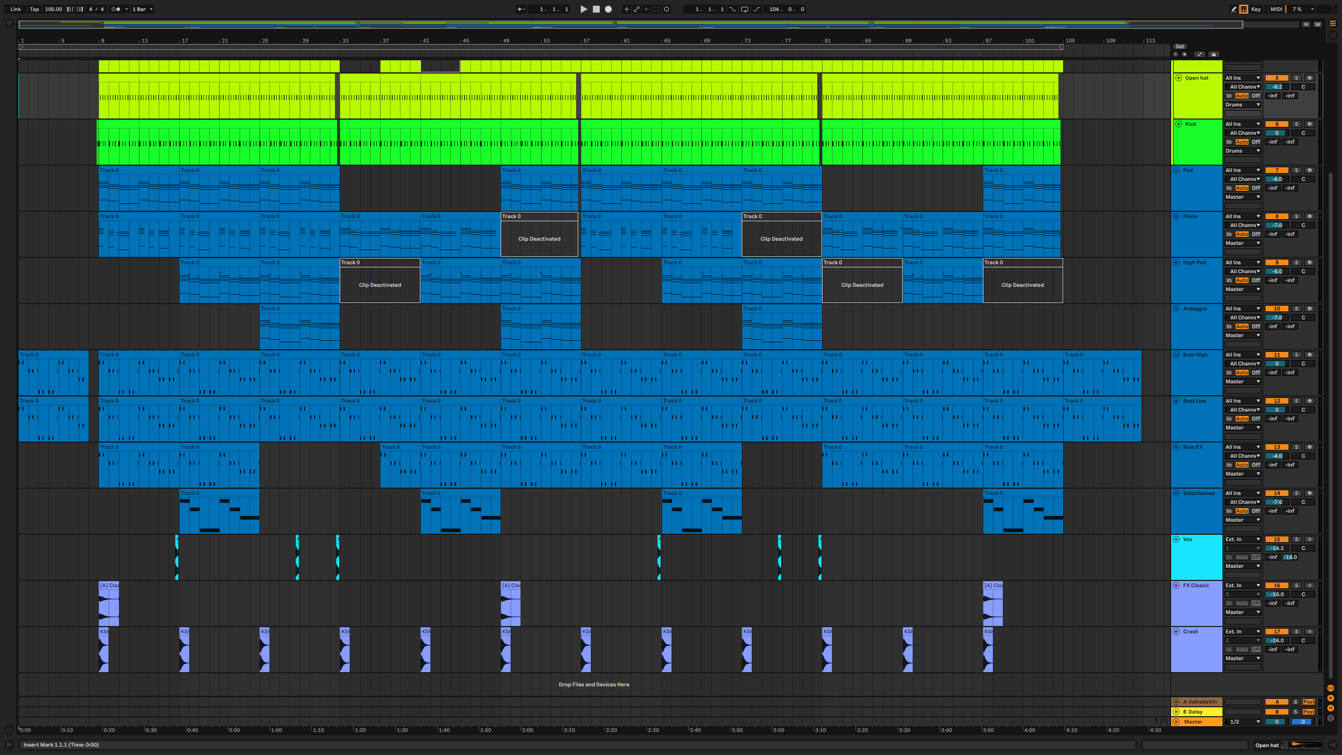Click the Follow playback arrow icon
The height and width of the screenshot is (755, 1342).
pyautogui.click(x=521, y=9)
